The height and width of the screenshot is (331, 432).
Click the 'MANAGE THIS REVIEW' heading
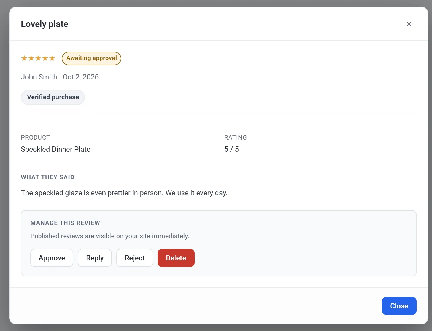tap(65, 223)
